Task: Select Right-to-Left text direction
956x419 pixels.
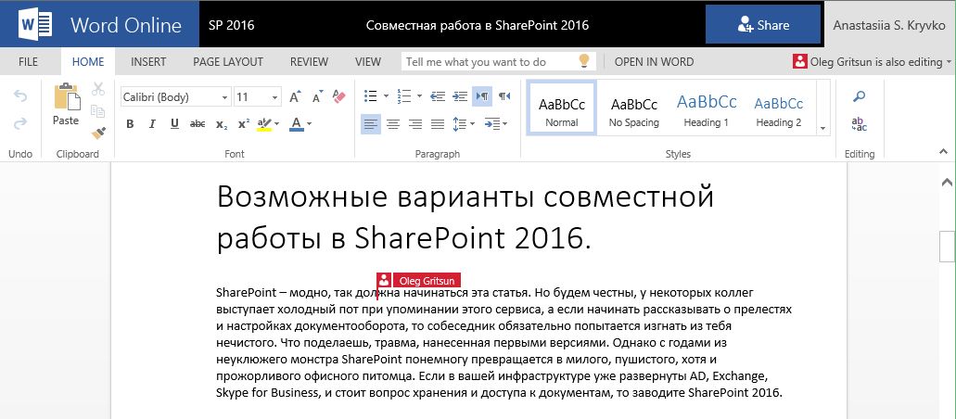Action: (x=504, y=96)
